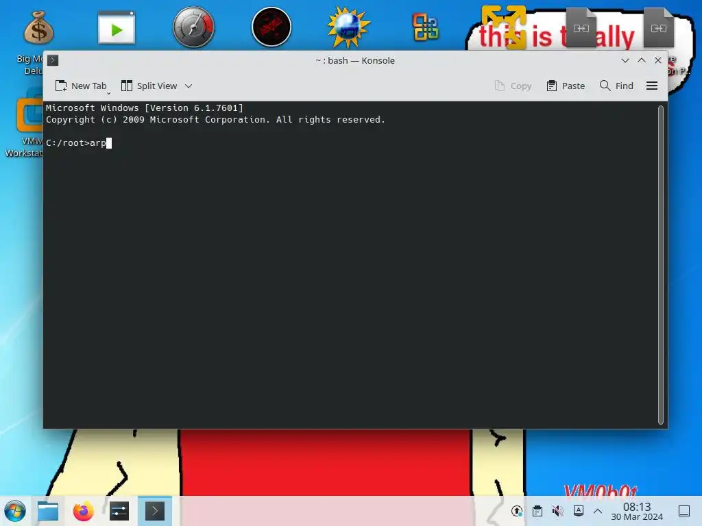Open the Find search tool
Viewport: 702px width, 526px height.
(x=616, y=86)
